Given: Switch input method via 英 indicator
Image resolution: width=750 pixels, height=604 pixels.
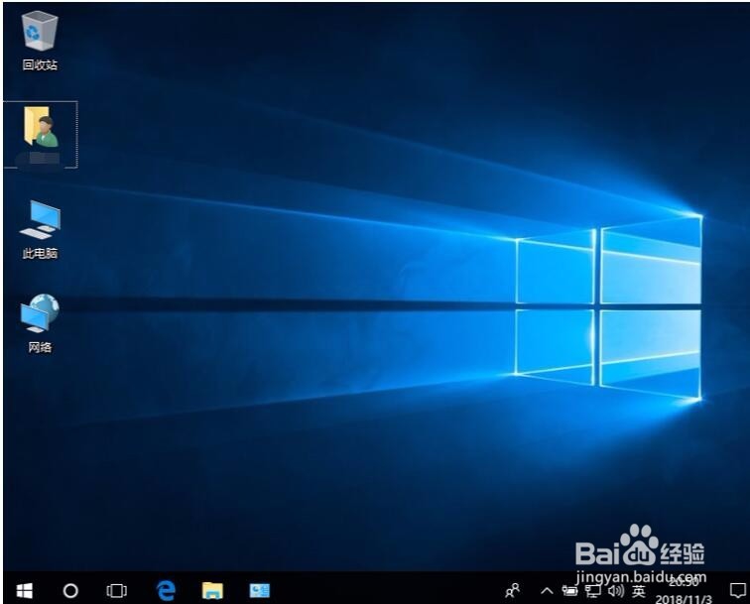Looking at the screenshot, I should coord(639,591).
